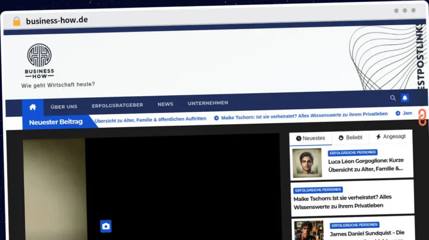Click the padlock icon beside the URL
The image size is (429, 240).
pyautogui.click(x=17, y=21)
